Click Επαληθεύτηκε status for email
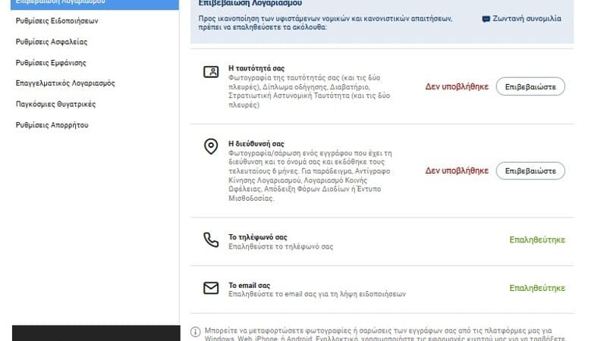The width and height of the screenshot is (607, 341). [537, 288]
